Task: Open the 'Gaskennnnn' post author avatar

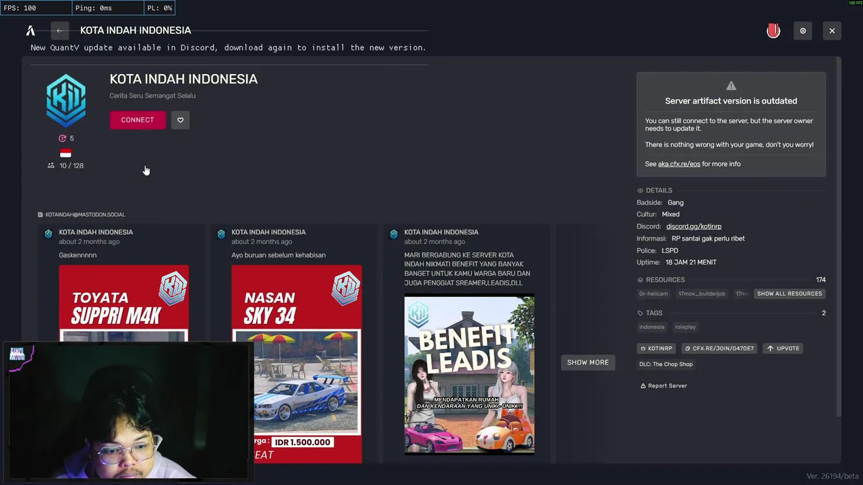Action: (x=48, y=234)
